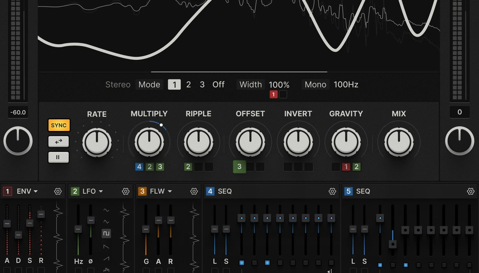Toggle first step button in SEQ 4
The width and height of the screenshot is (479, 273).
pos(242,263)
